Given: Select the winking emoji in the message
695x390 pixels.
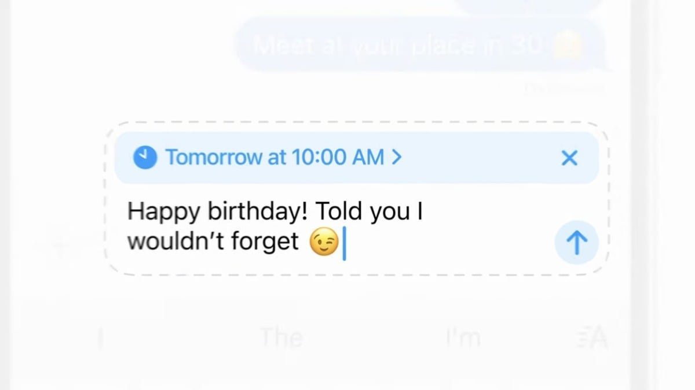Looking at the screenshot, I should [x=324, y=242].
